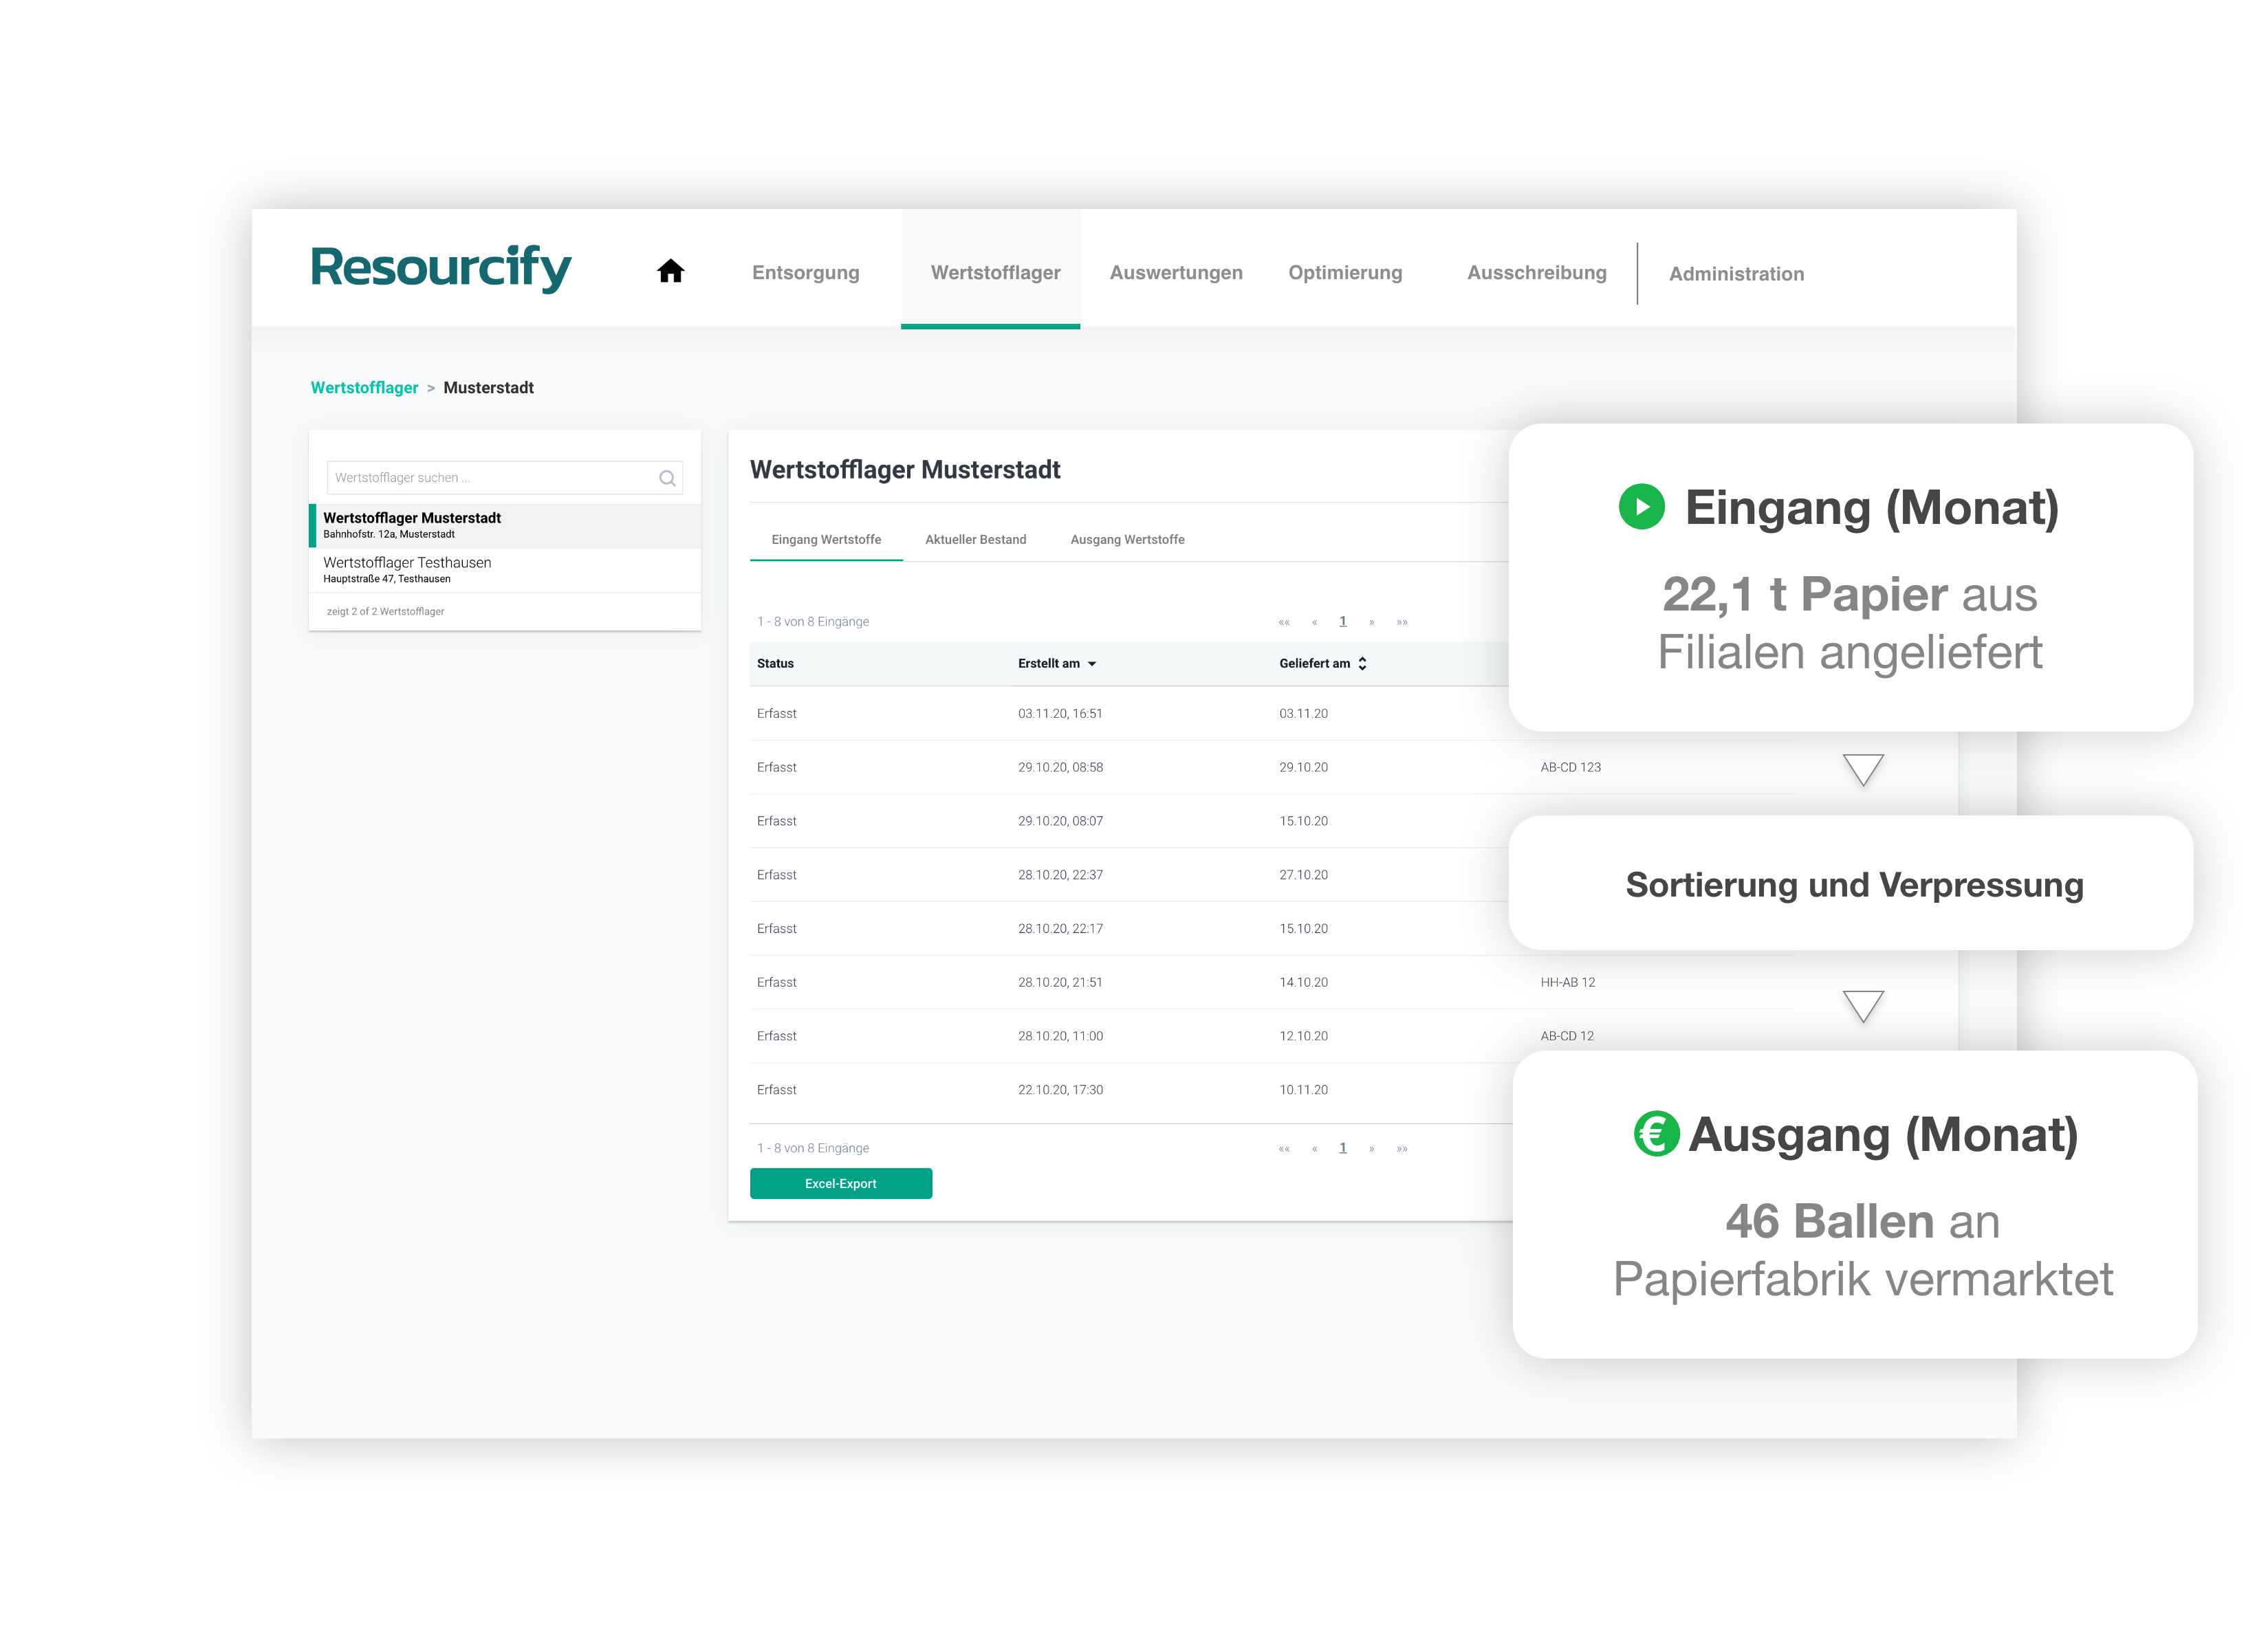
Task: Go to next page in top pagination
Action: point(1371,622)
